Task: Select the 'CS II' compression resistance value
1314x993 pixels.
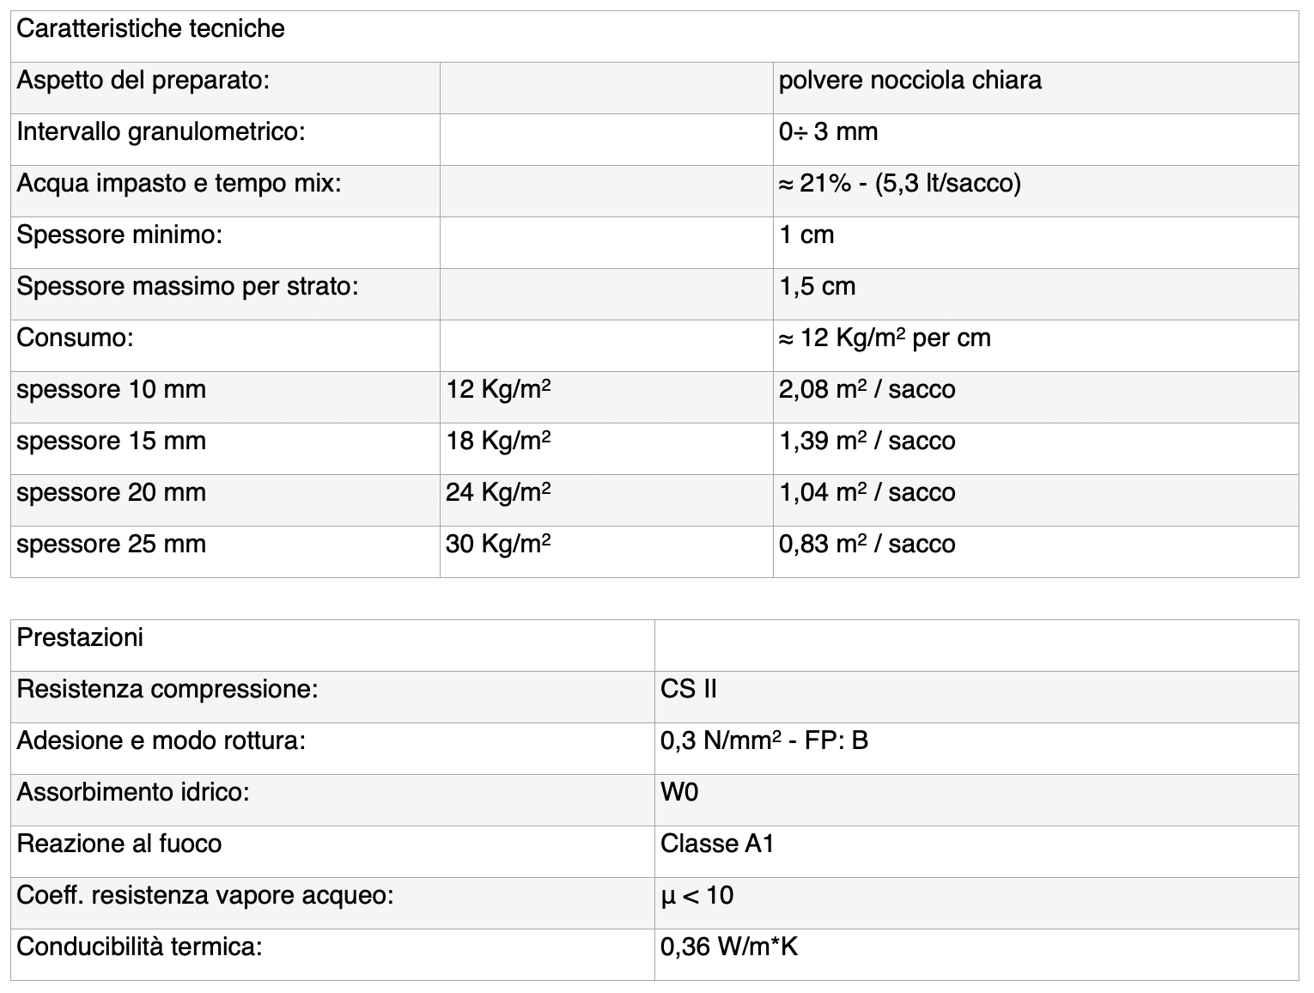Action: click(x=689, y=690)
